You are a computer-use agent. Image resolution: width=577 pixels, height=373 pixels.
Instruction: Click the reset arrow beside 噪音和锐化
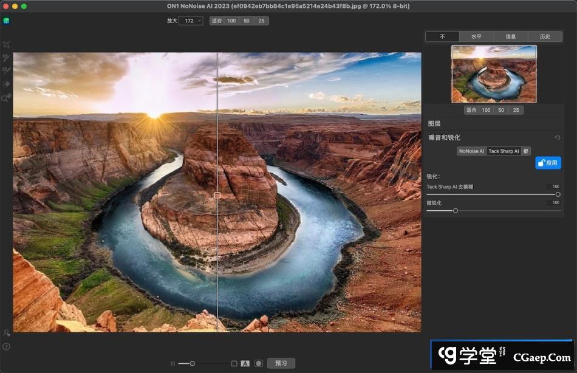pyautogui.click(x=557, y=138)
